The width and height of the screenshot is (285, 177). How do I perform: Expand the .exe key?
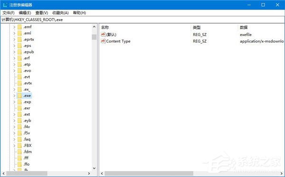coord(14,96)
